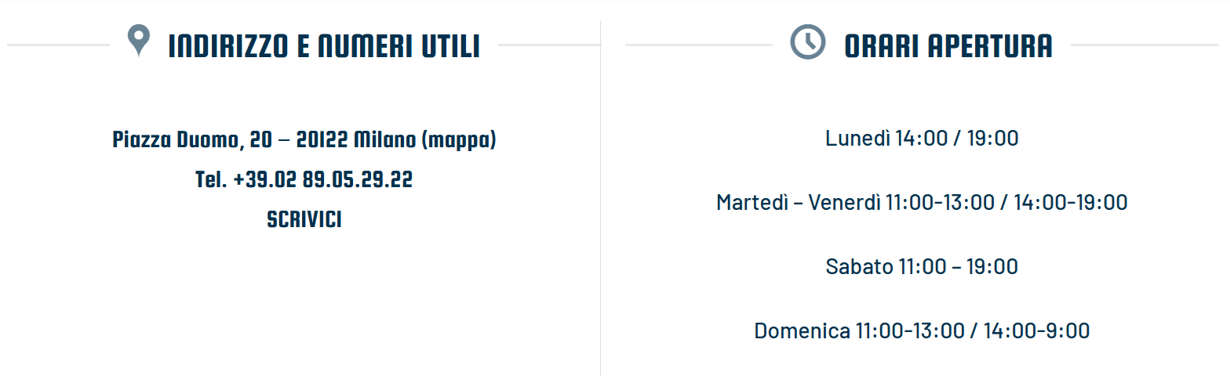Click the 20122 postal code
1230x390 pixels.
point(322,140)
